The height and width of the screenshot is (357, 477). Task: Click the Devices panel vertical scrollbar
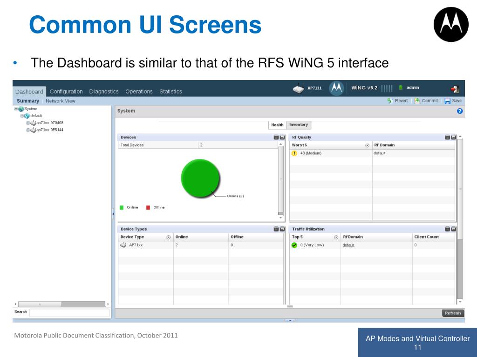[281, 179]
